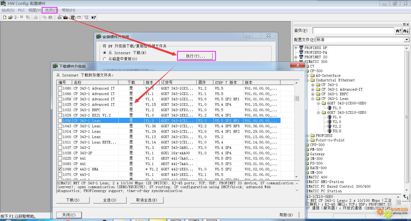Click the context Help arrow icon
Image resolution: width=411 pixels, height=221 pixels.
(94, 17)
